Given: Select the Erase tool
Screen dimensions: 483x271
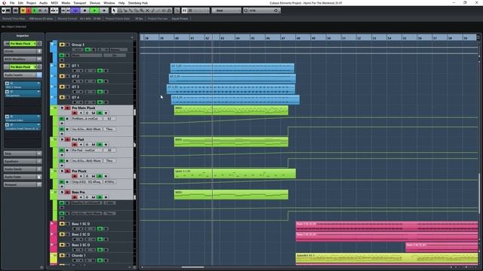Looking at the screenshot, I should coord(136,11).
